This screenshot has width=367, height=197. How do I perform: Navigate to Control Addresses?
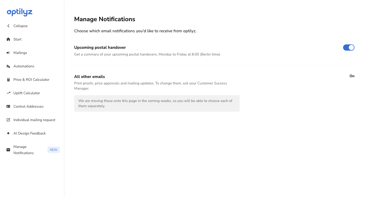(28, 106)
